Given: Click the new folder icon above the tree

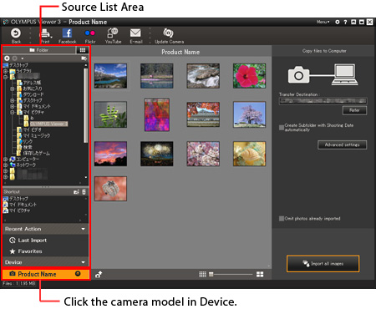Looking at the screenshot, I should pos(84,58).
